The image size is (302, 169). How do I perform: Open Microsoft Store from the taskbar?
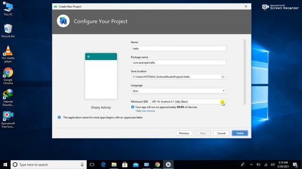coord(125,165)
